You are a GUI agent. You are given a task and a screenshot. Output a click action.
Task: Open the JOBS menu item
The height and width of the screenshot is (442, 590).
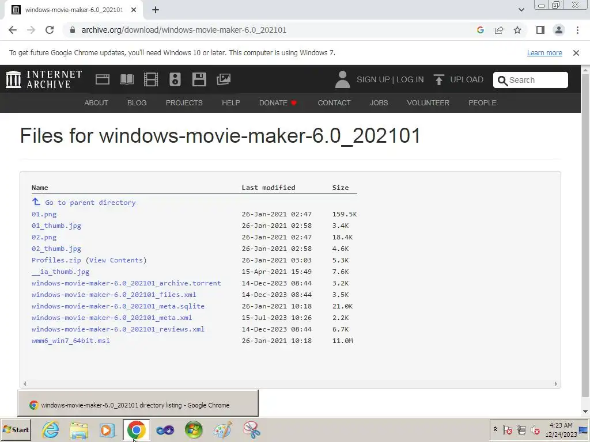point(379,102)
